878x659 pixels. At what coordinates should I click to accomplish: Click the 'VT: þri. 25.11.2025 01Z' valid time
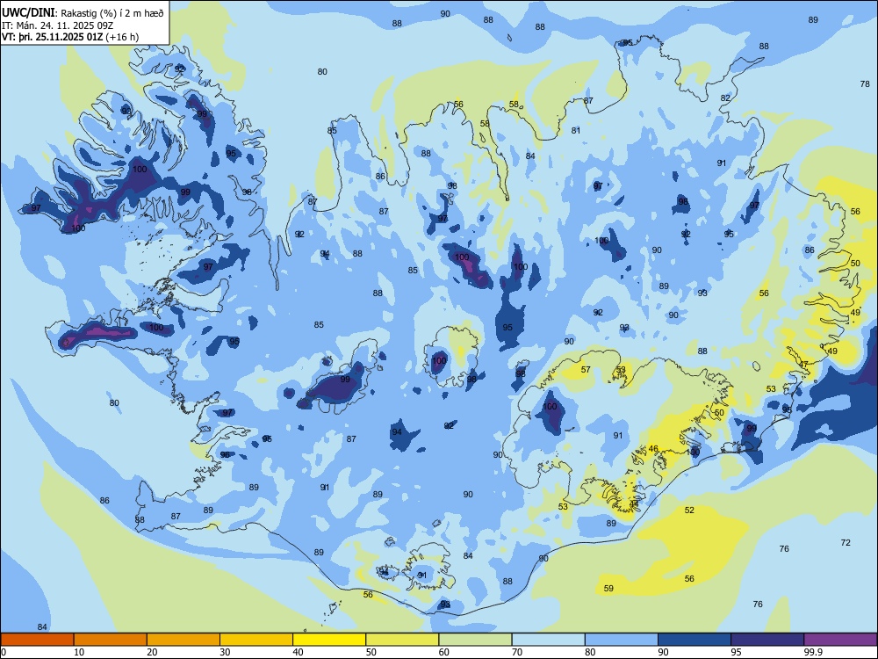53,37
